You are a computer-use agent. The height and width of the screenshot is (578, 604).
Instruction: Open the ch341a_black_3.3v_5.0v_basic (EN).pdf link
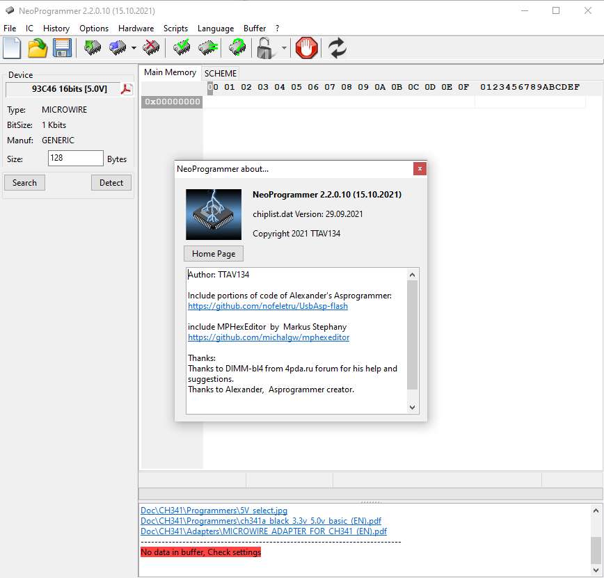point(261,521)
